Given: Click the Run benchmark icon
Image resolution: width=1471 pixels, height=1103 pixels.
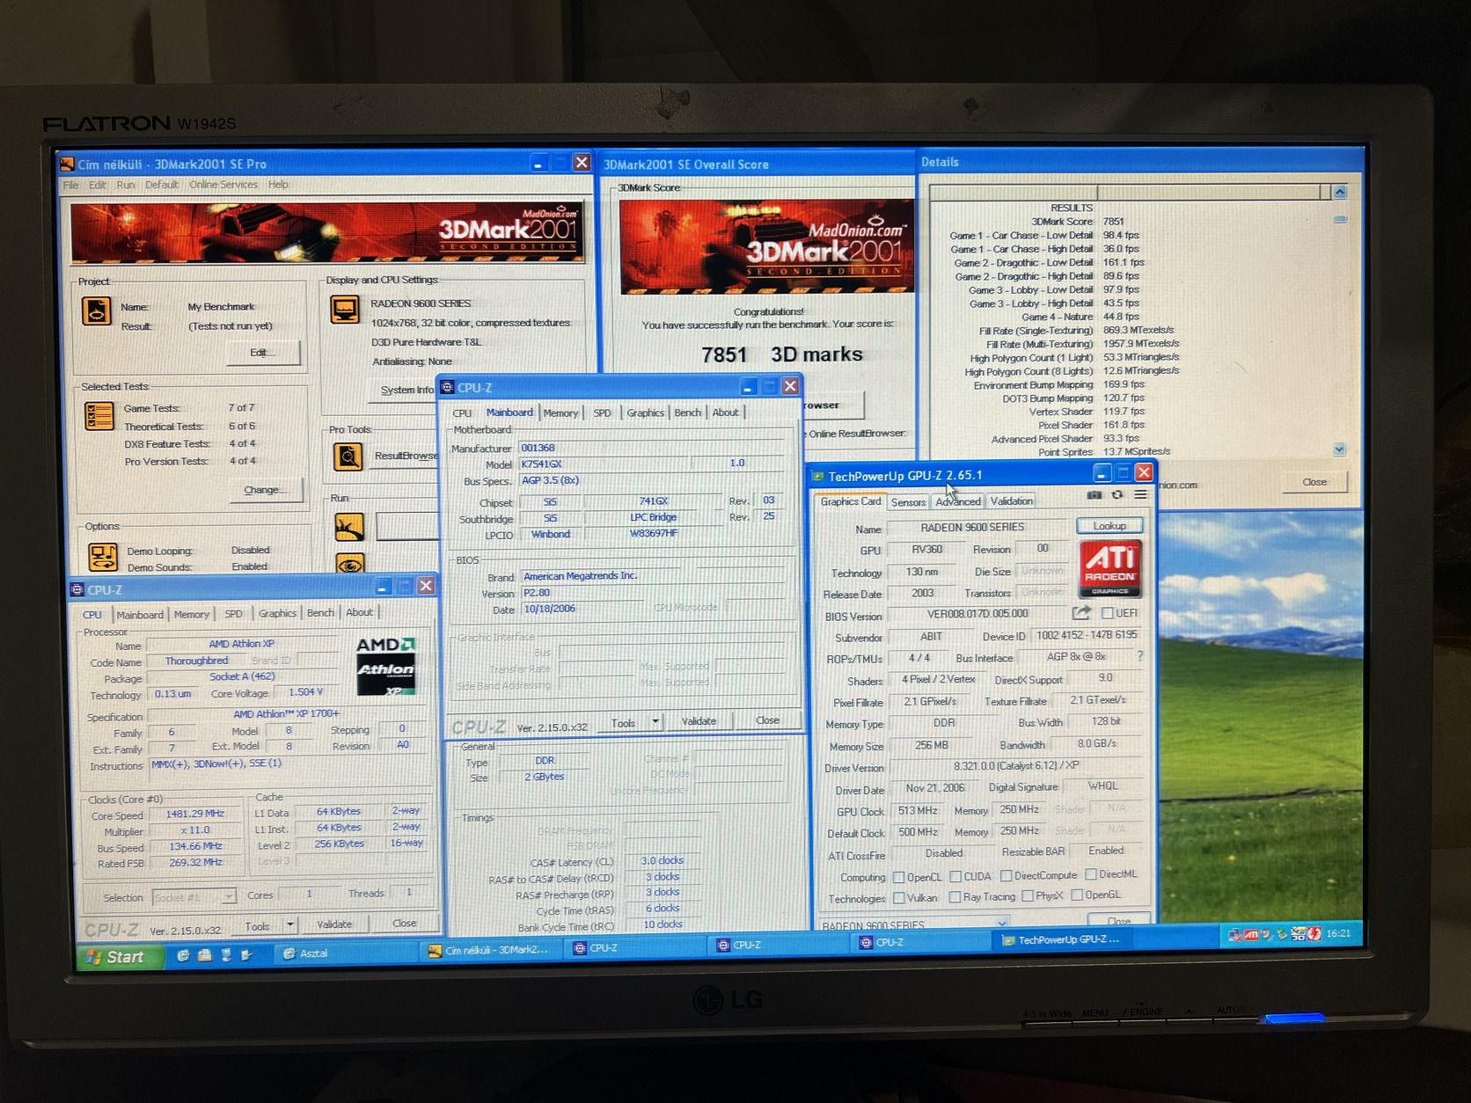Looking at the screenshot, I should pos(349,526).
